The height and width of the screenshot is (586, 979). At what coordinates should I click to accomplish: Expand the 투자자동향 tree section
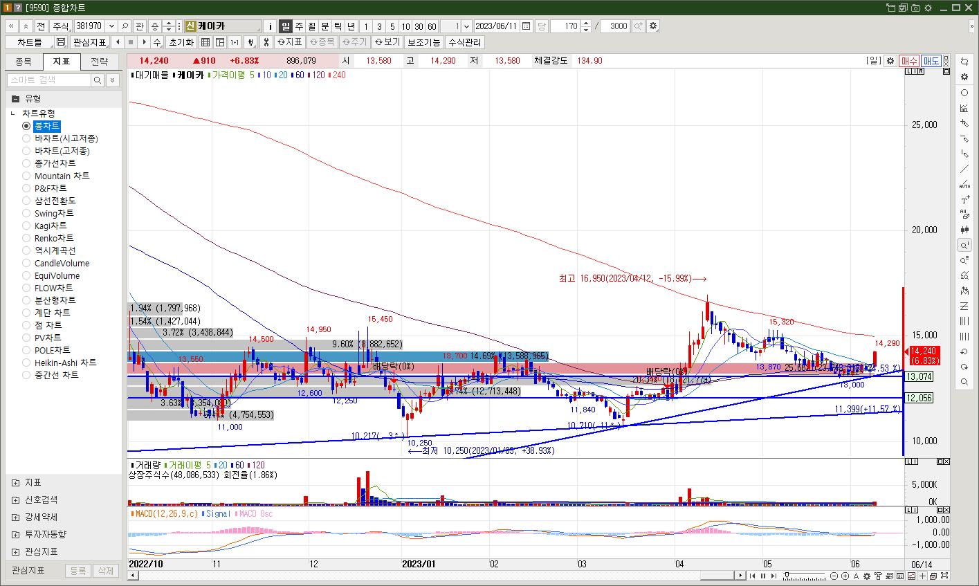click(x=16, y=534)
